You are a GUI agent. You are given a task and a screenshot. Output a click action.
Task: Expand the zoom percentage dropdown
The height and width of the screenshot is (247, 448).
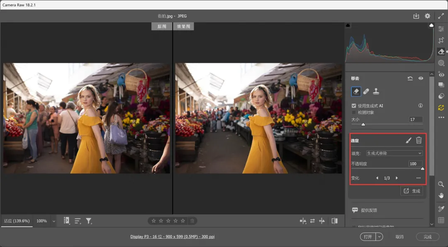pyautogui.click(x=54, y=221)
